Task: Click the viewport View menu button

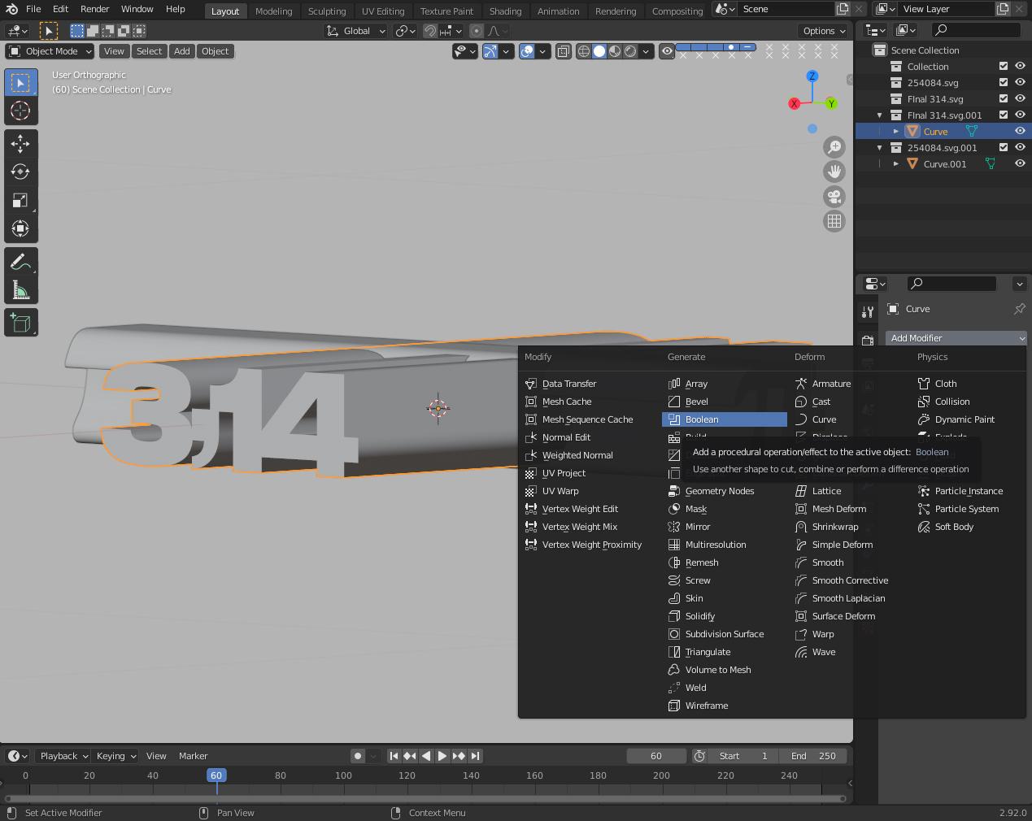Action: pos(114,51)
